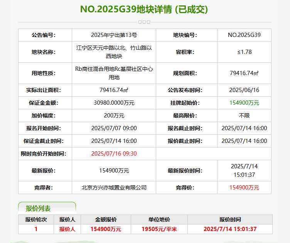Click the 公告发布时间 value 2025/06/16
The height and width of the screenshot is (243, 290).
pos(244,90)
